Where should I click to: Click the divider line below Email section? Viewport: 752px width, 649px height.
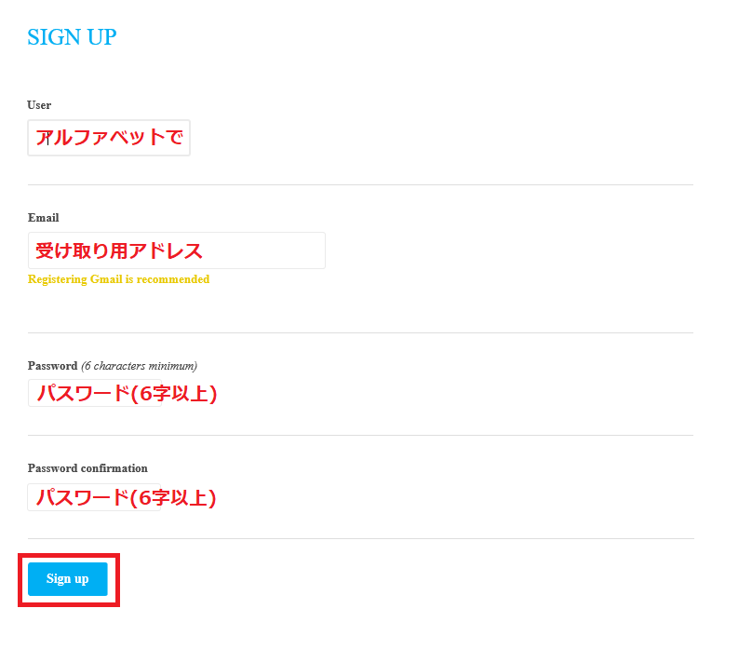[x=360, y=332]
